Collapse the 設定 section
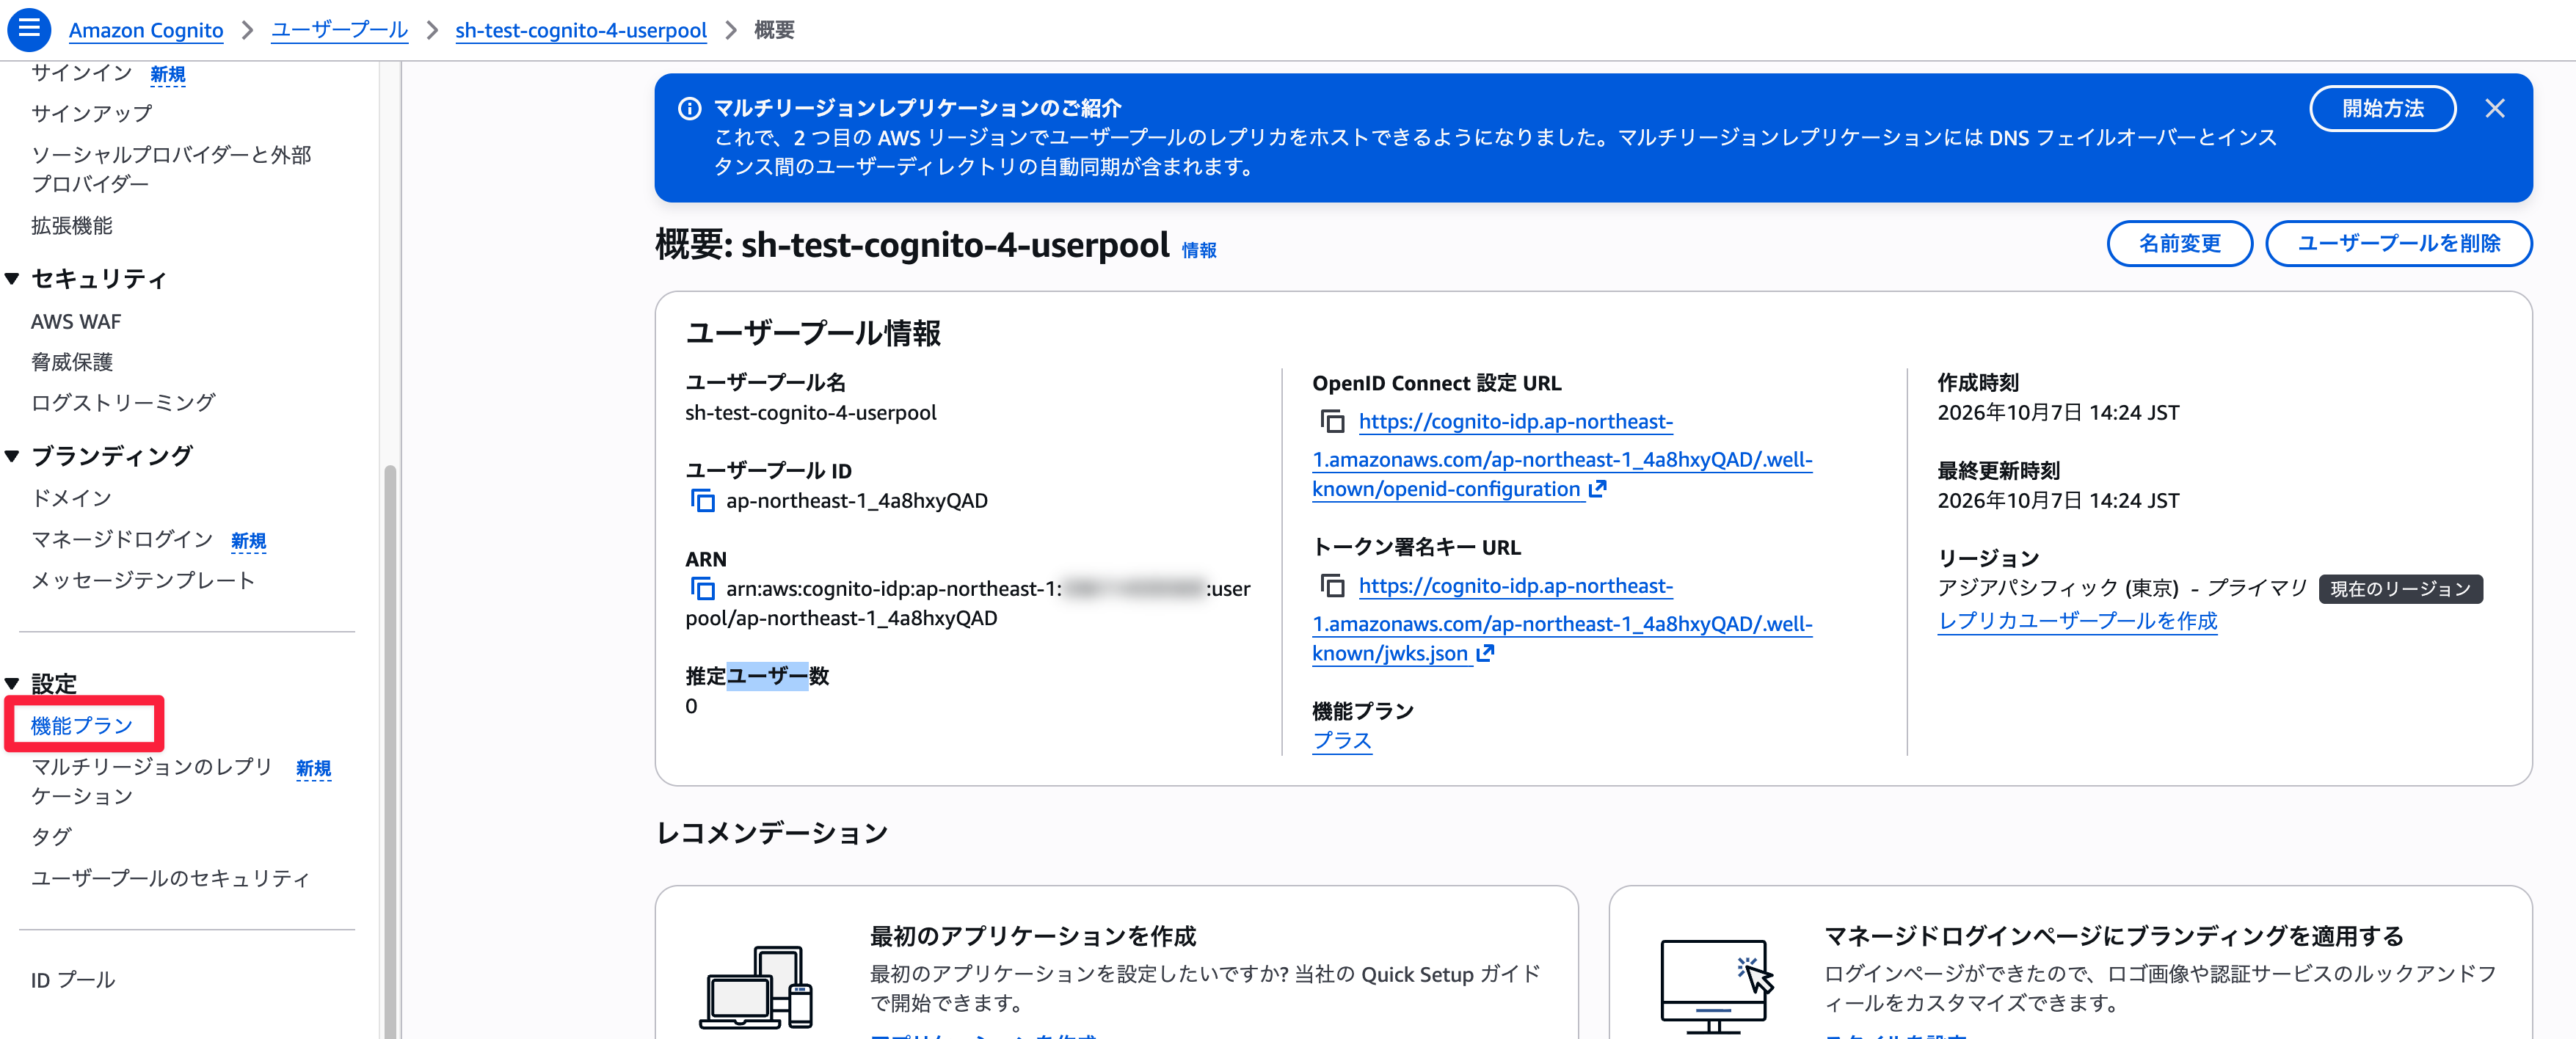Image resolution: width=2576 pixels, height=1039 pixels. click(12, 684)
